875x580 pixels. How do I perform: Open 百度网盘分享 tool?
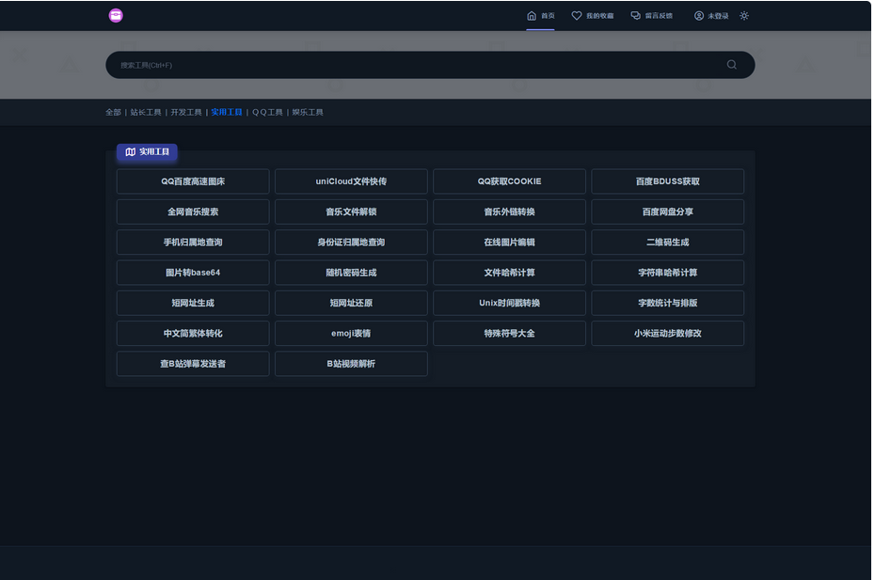click(x=667, y=212)
